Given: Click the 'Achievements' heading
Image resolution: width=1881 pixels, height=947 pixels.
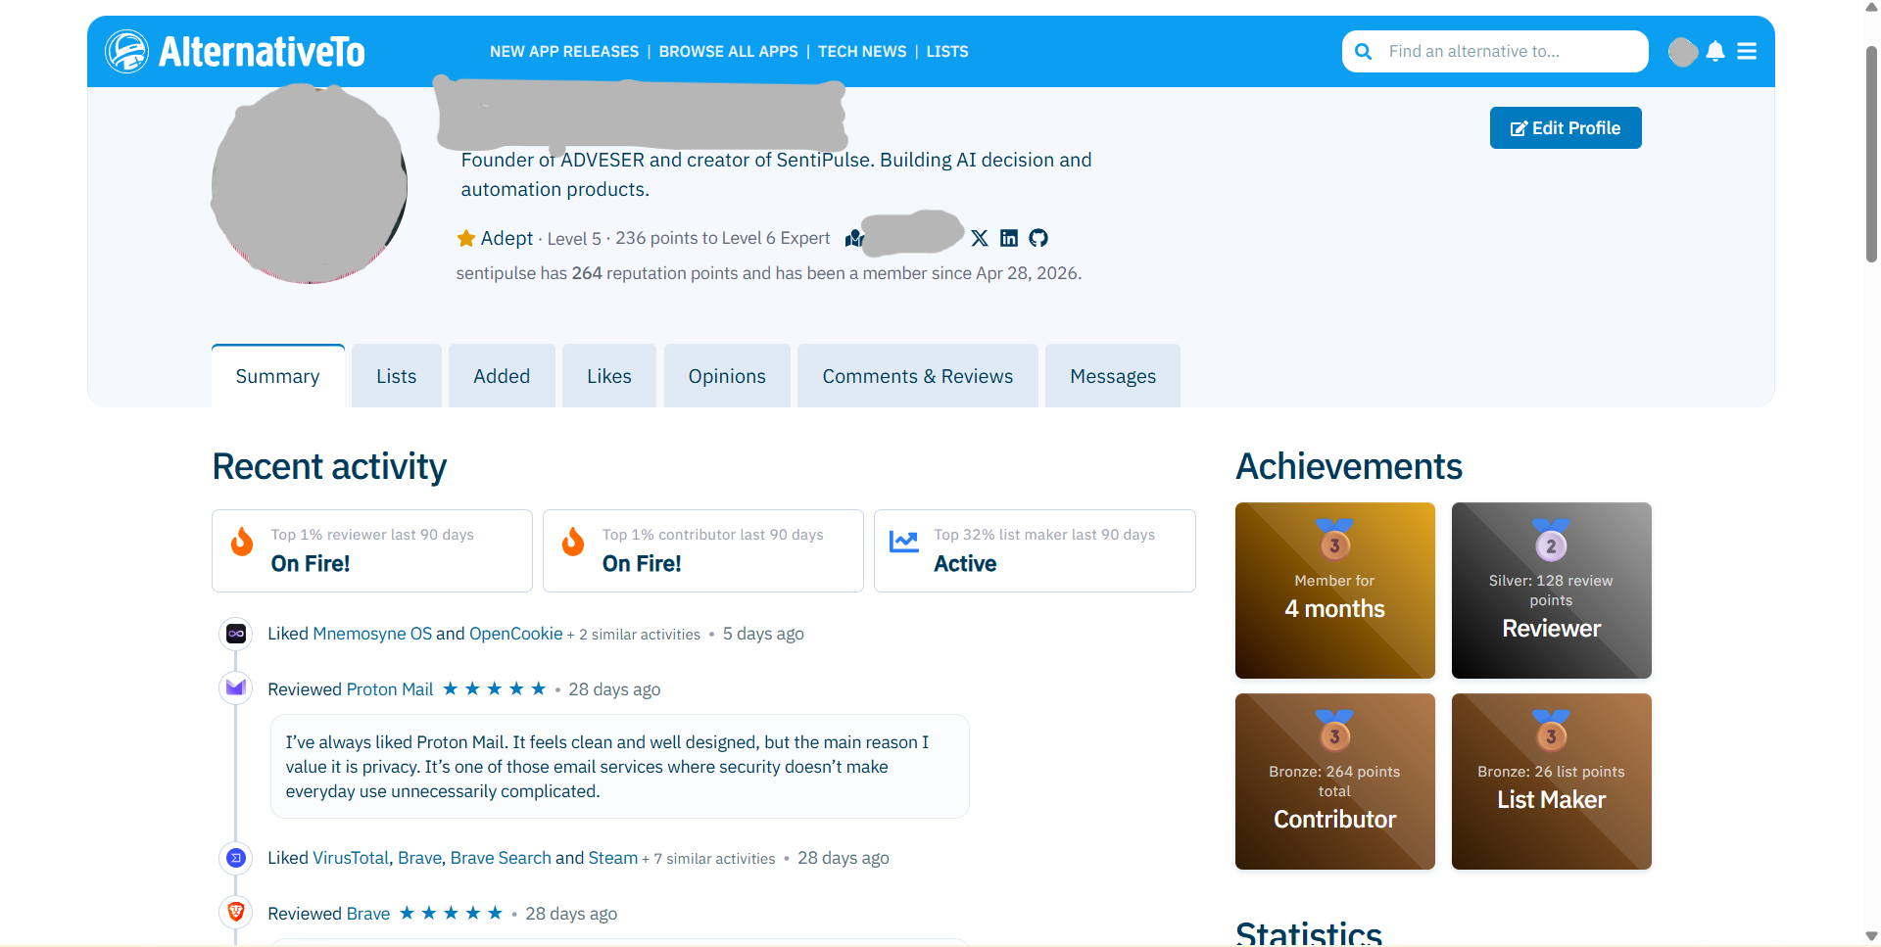Looking at the screenshot, I should [1349, 466].
